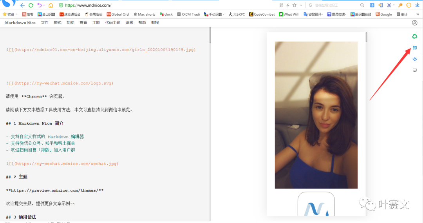
Task: Open the 设置 menu
Action: (129, 23)
